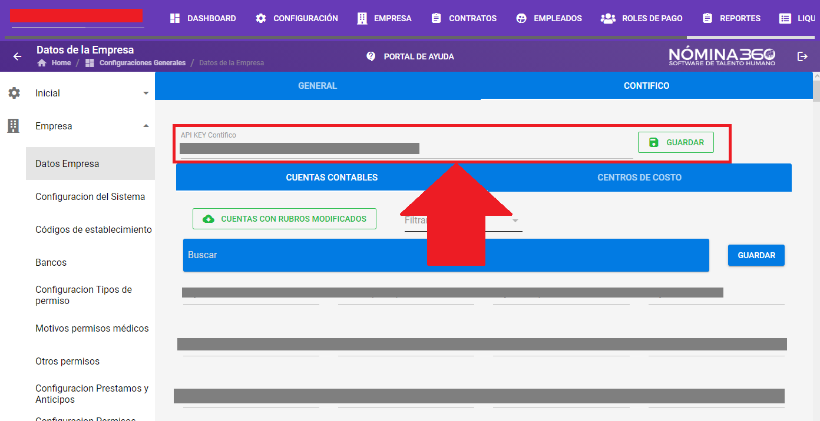Viewport: 820px width, 421px height.
Task: Select Otros permisos in sidebar
Action: click(90, 361)
